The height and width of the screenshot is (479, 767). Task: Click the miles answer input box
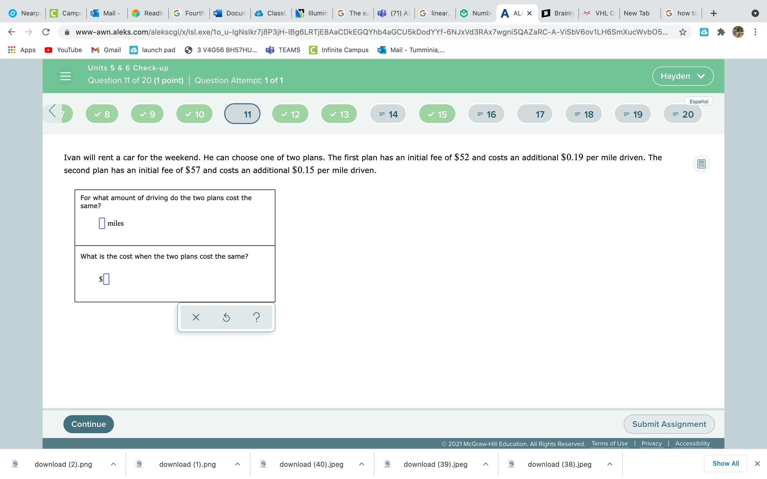(102, 223)
